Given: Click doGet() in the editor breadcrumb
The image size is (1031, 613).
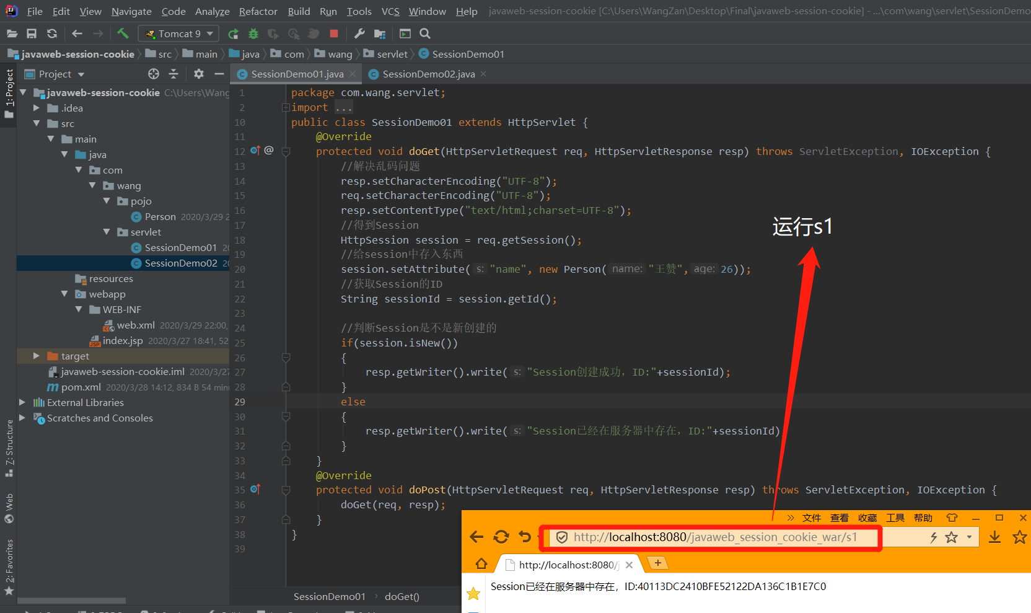Looking at the screenshot, I should 401,596.
